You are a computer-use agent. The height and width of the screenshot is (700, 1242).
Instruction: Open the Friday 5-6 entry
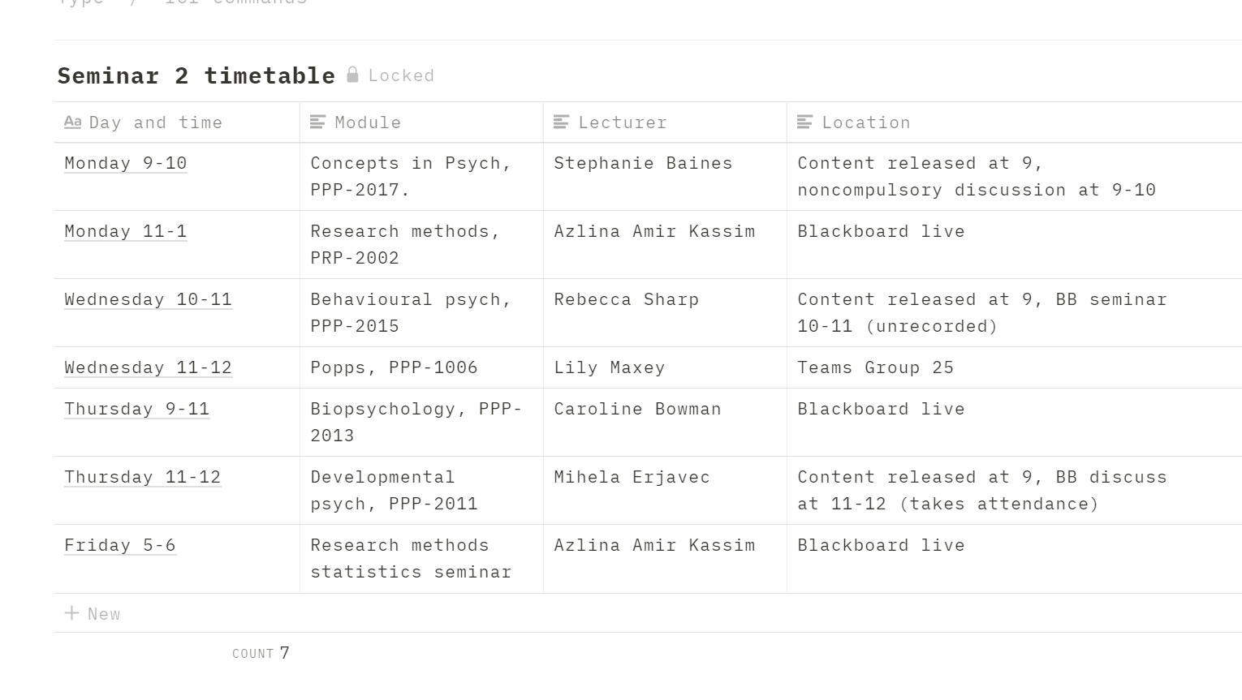pos(120,545)
